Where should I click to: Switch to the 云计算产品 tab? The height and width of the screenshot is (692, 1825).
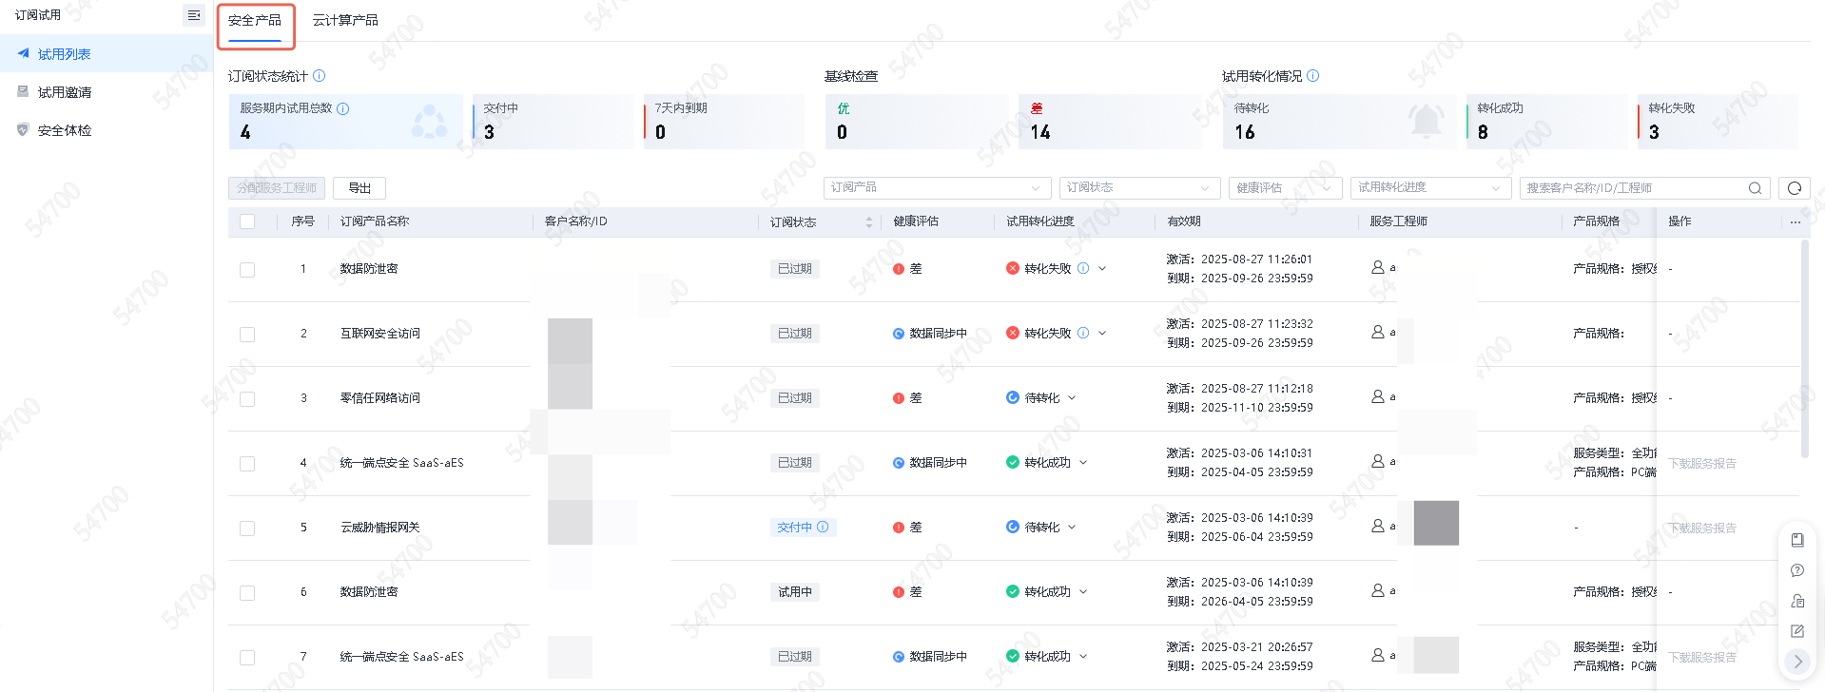pos(345,21)
